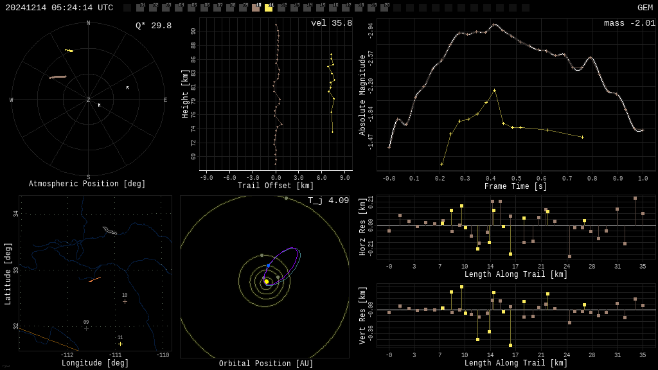Image resolution: width=658 pixels, height=370 pixels.
Task: Click the yellow station 11 indicator box
Action: point(269,8)
